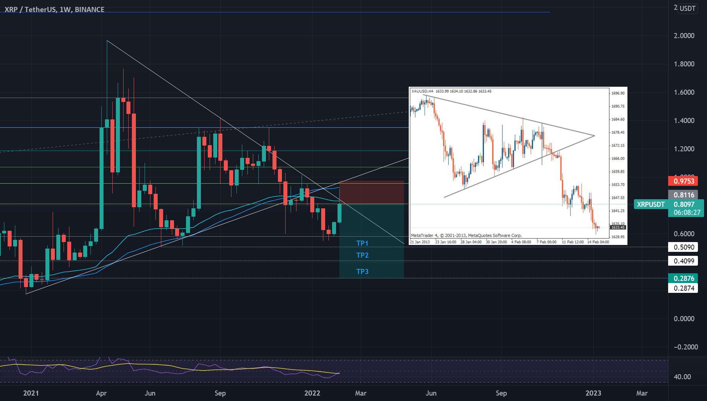Viewport: 707px width, 401px height.
Task: Click the Sep 2022 label on time axis
Action: click(501, 393)
